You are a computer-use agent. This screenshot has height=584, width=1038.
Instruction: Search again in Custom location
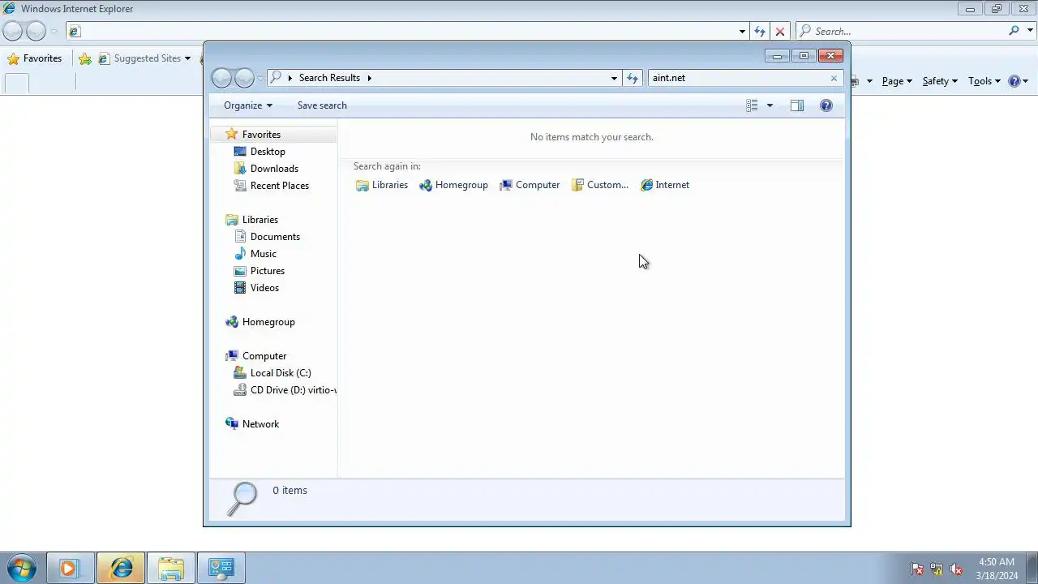(x=600, y=185)
